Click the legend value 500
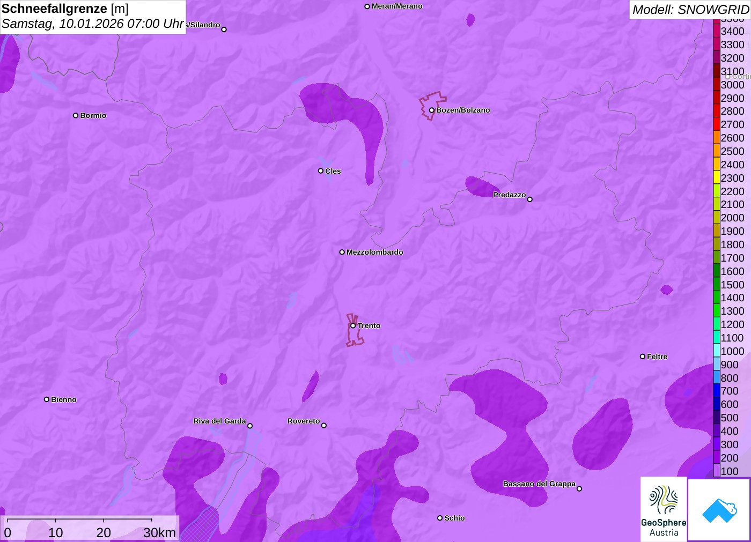This screenshot has width=751, height=542. [x=730, y=418]
